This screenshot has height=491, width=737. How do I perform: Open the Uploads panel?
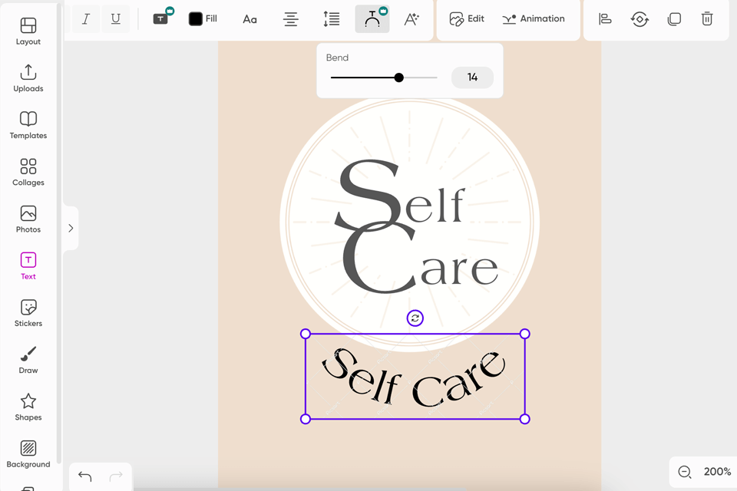click(x=28, y=78)
